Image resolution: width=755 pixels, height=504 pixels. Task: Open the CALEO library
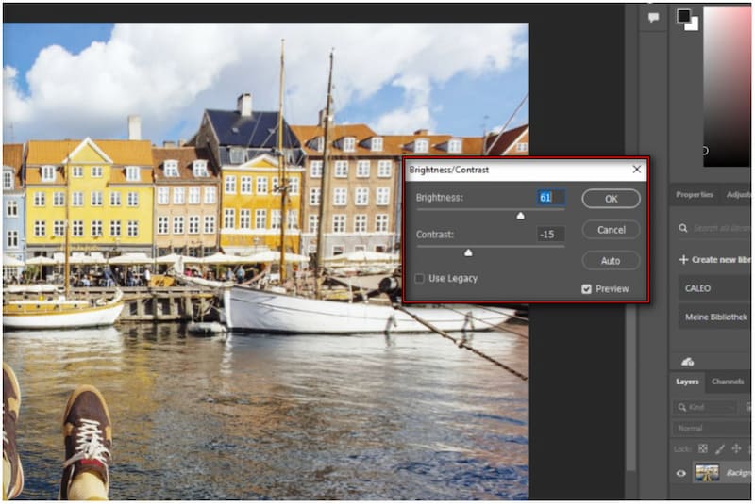tap(714, 288)
